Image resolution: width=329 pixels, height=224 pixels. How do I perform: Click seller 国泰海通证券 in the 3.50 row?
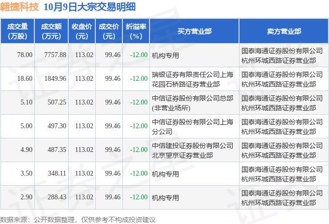coord(282,174)
